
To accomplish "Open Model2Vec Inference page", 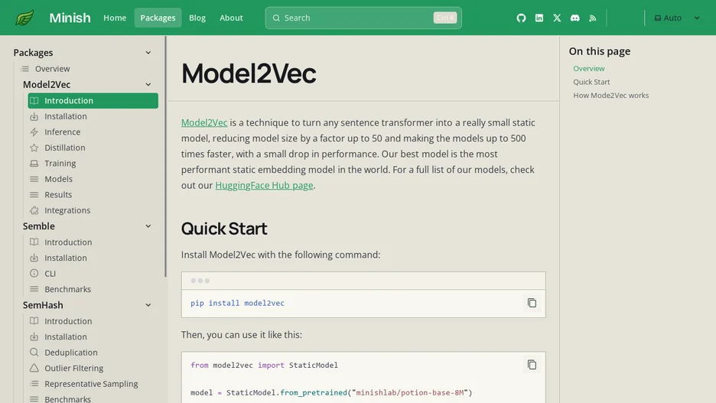I will [x=62, y=132].
